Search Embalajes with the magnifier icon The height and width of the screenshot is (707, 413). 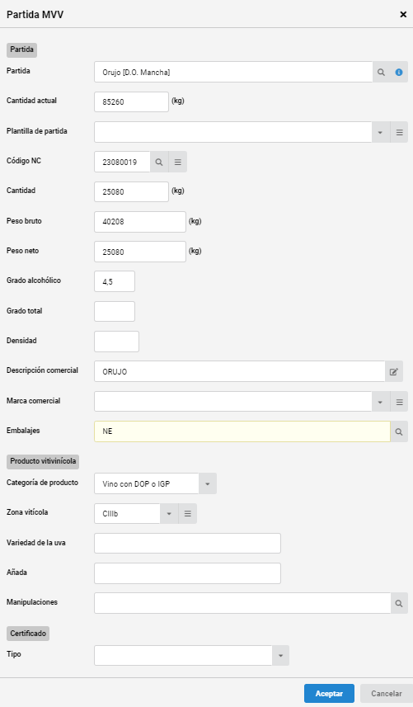399,432
